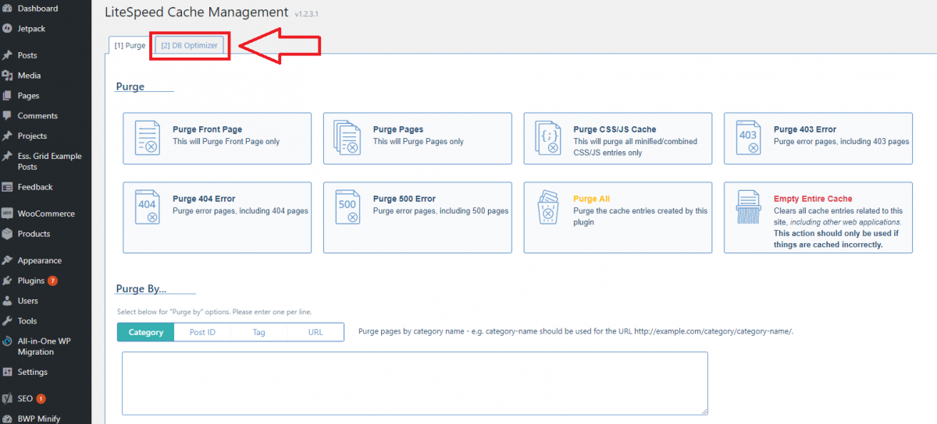Image resolution: width=937 pixels, height=424 pixels.
Task: Click the Purge All trash bin icon
Action: [x=547, y=208]
